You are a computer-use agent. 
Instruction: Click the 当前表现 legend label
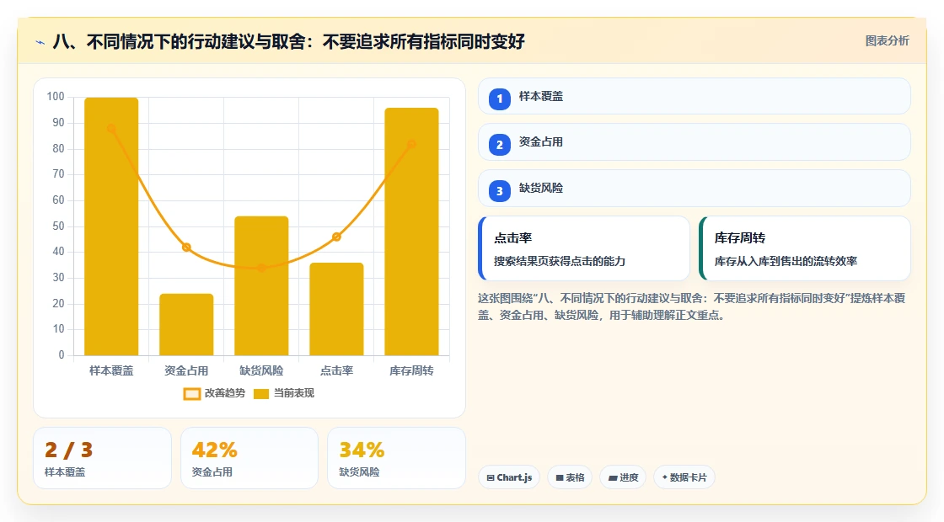(294, 392)
